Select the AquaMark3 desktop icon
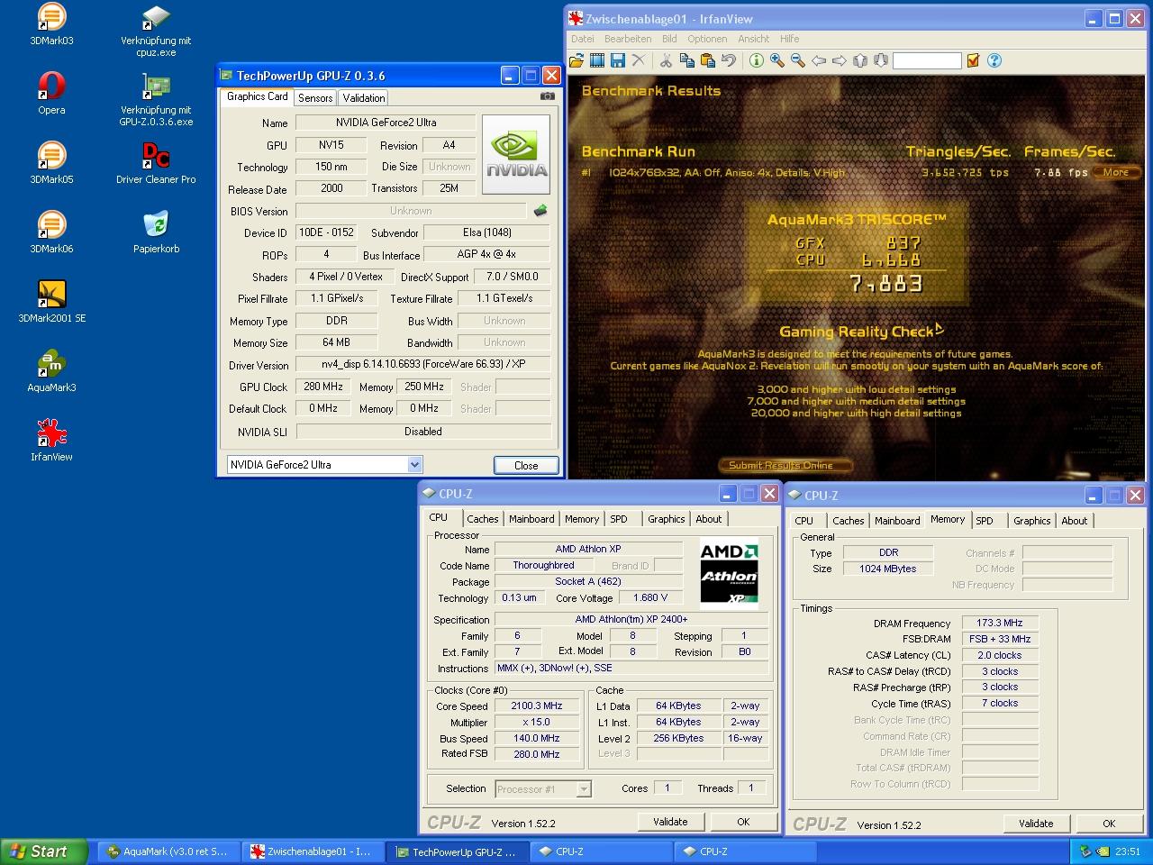Screen dimensions: 1153x865 pos(51,371)
